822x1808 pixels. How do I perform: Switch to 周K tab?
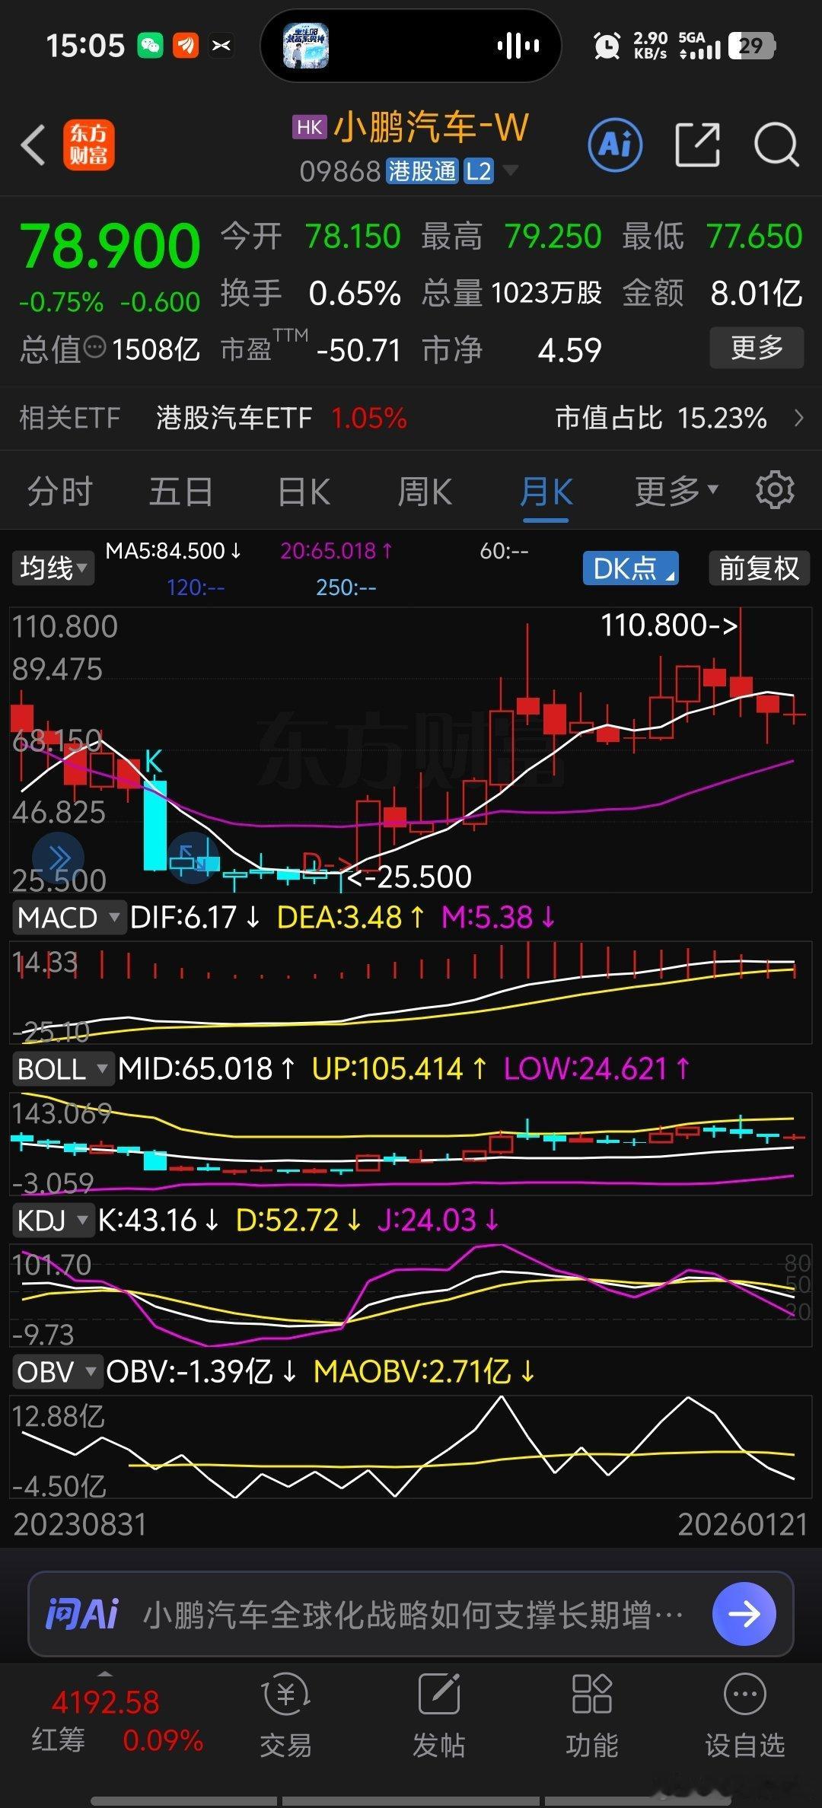click(425, 491)
